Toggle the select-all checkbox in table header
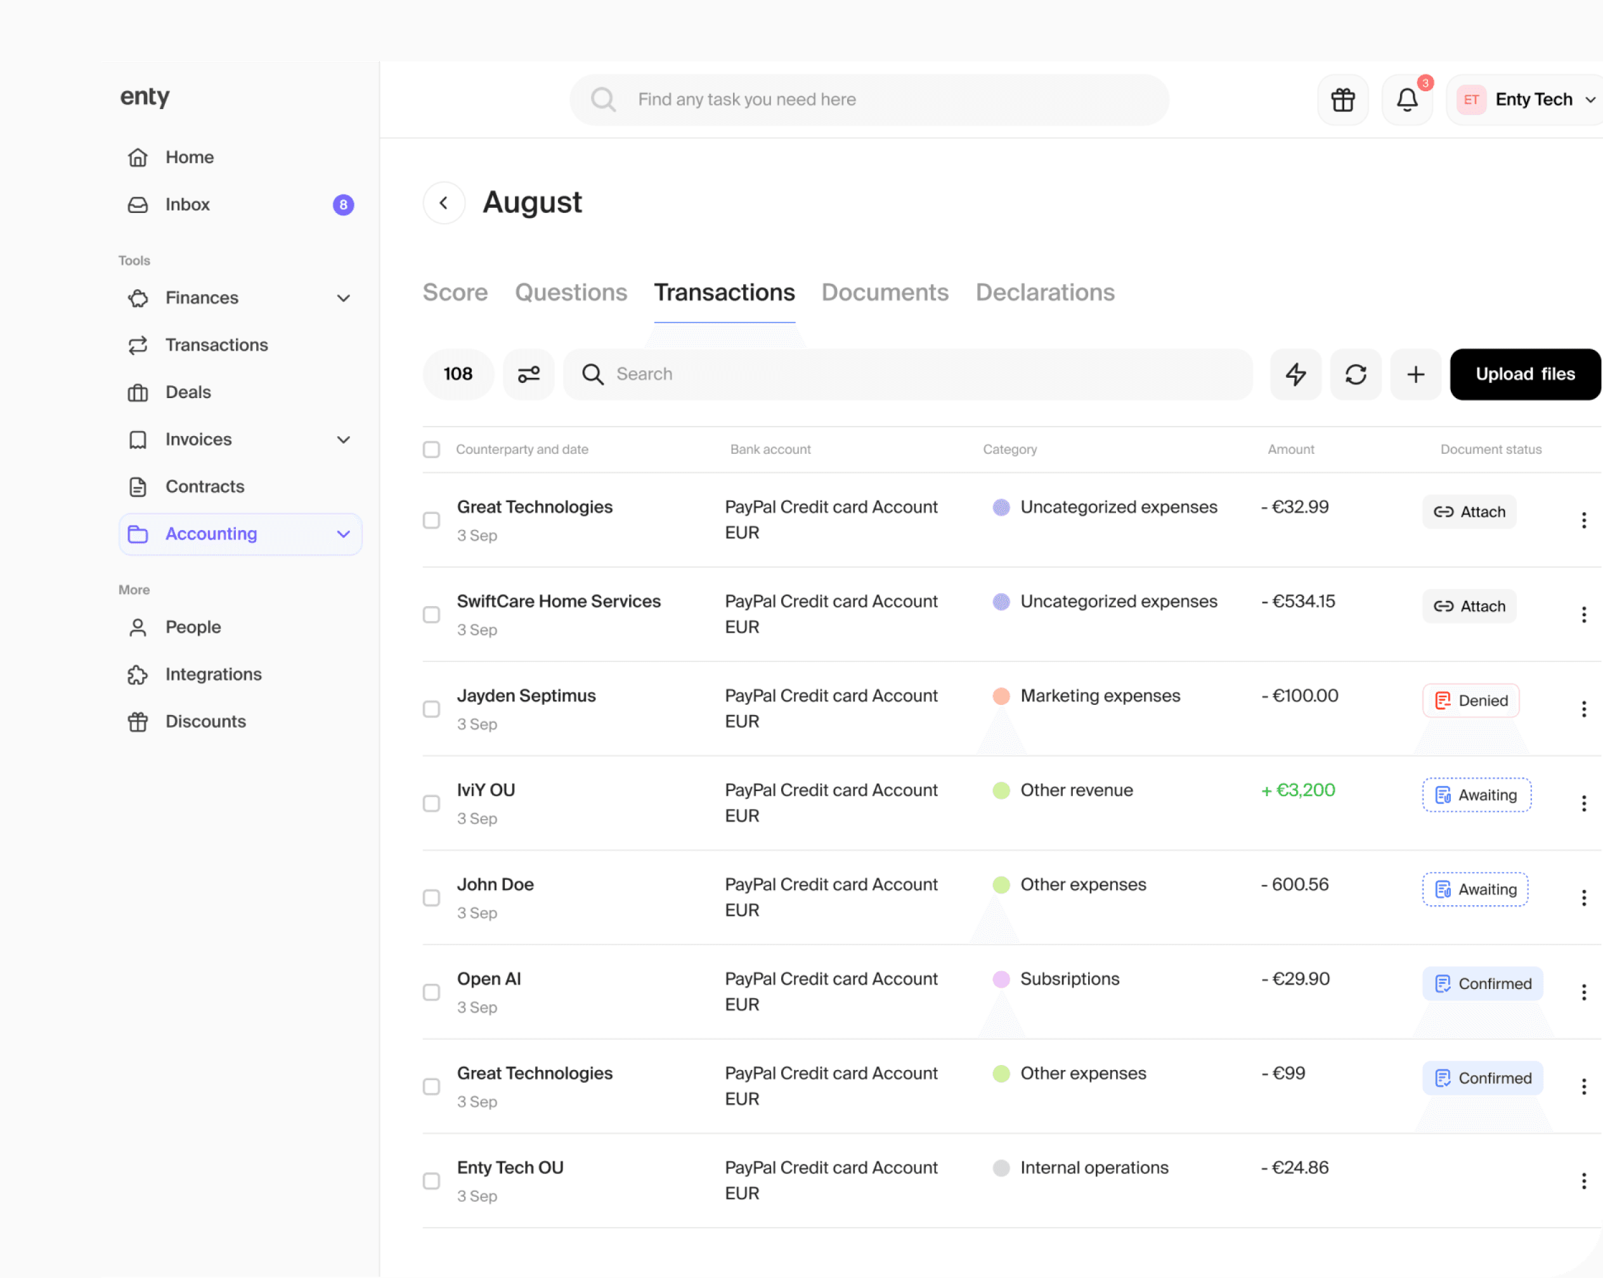 [x=431, y=449]
